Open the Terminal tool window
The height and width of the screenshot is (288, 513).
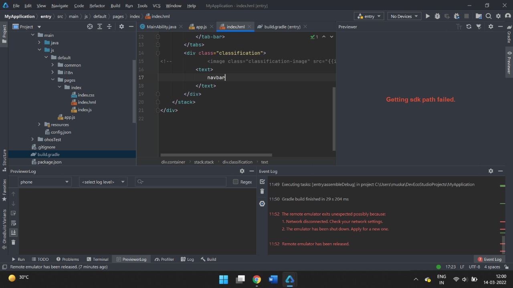[x=97, y=259]
